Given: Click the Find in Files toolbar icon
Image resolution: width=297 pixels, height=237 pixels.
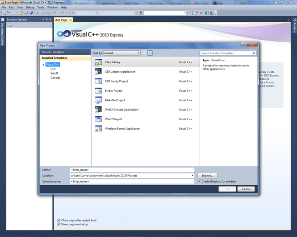Looking at the screenshot, I should pyautogui.click(x=140, y=13).
